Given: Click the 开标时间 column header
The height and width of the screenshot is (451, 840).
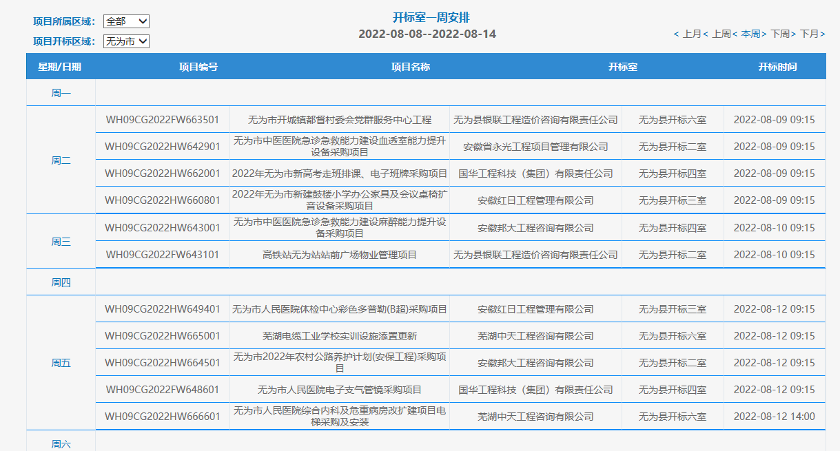Looking at the screenshot, I should coord(777,67).
